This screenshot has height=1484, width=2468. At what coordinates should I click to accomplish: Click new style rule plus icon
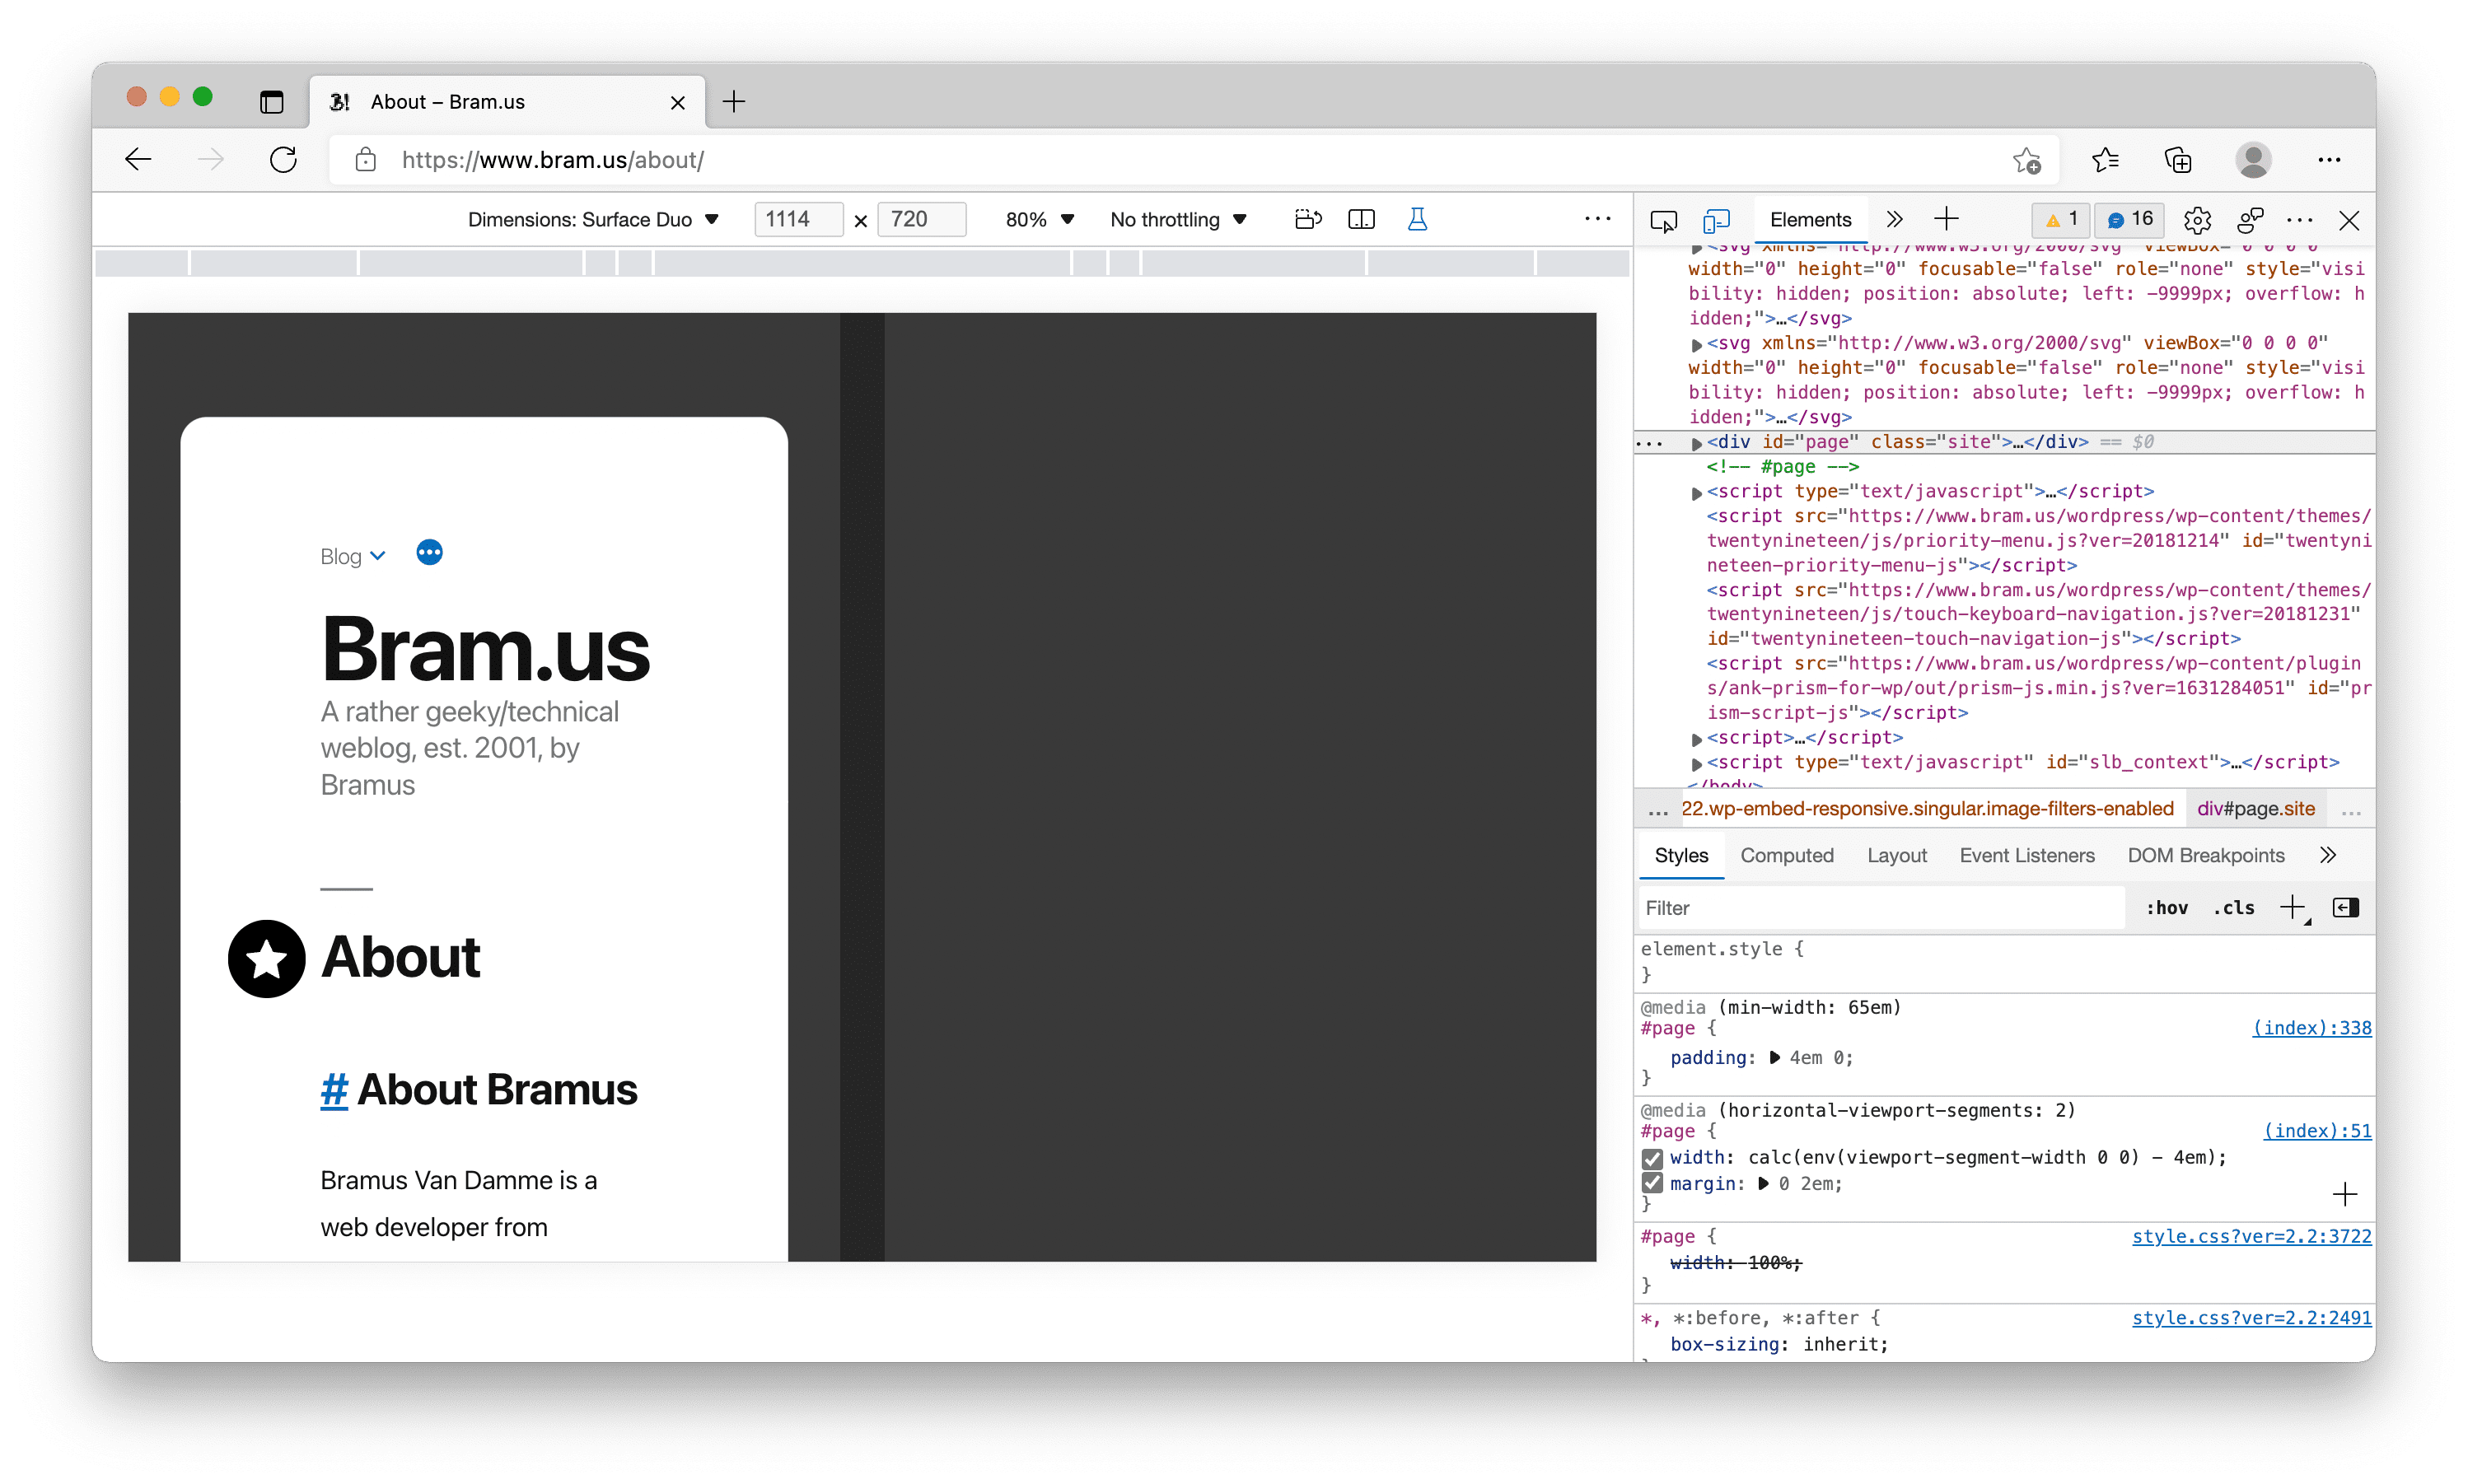coord(2292,907)
